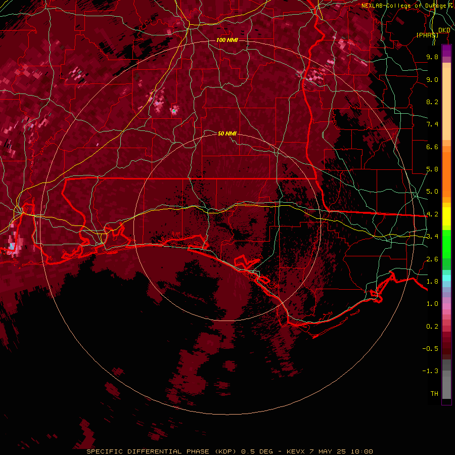The image size is (455, 455).
Task: Click the "7 MAY 25 10:00" timestamp
Action: tap(341, 451)
